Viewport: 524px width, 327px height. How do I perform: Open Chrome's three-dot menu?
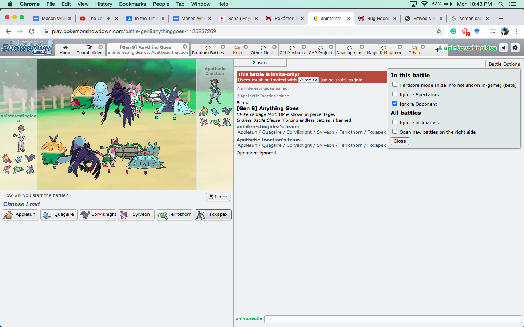click(x=516, y=31)
